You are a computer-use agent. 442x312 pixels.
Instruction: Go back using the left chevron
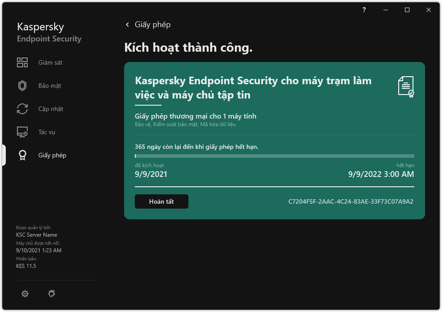tap(128, 25)
